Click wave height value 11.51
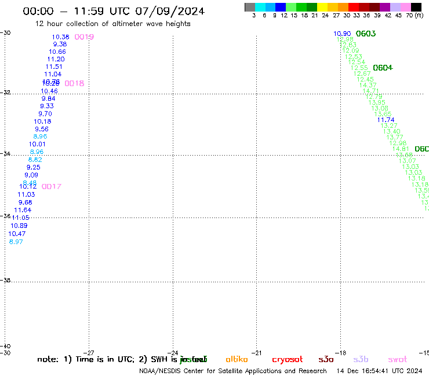This screenshot has height=376, width=429. pos(54,67)
